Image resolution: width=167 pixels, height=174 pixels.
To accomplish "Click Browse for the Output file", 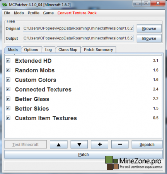I will [149, 38].
